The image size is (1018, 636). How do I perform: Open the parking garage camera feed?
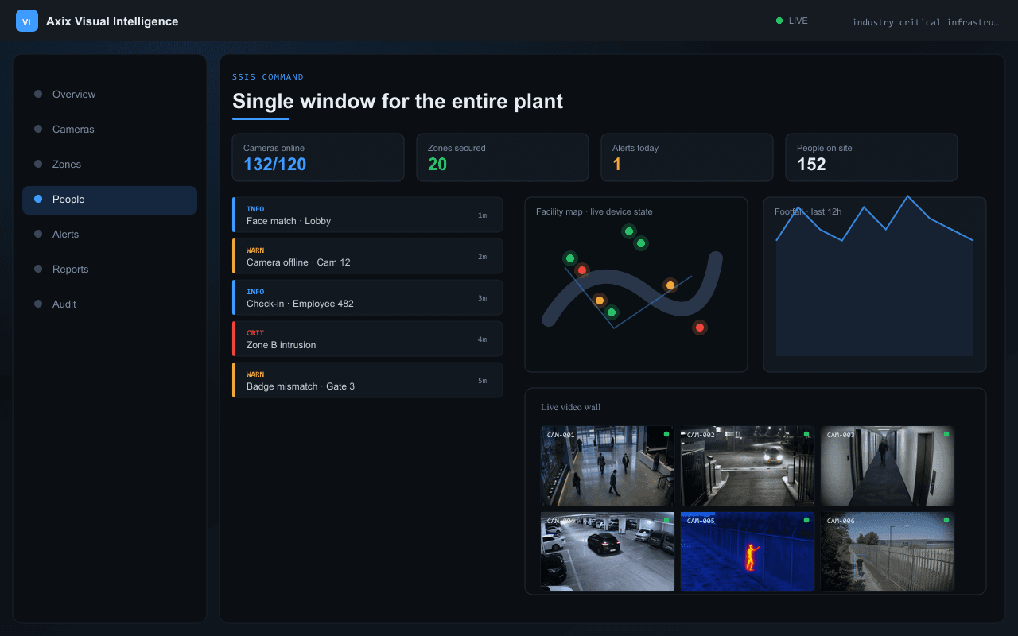point(608,552)
